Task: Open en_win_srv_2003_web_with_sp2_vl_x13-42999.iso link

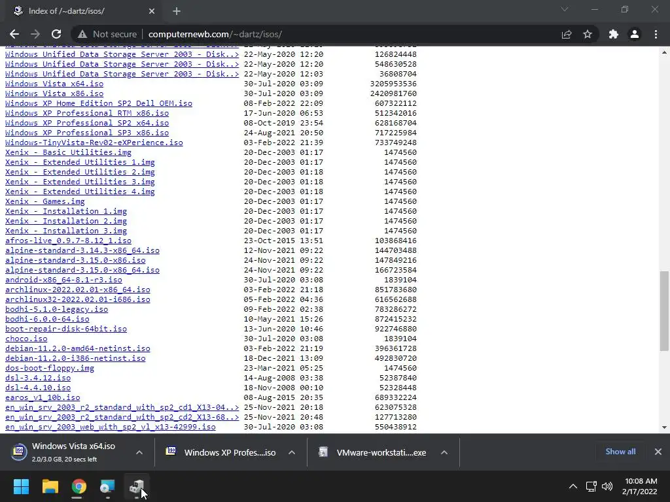Action: (x=110, y=427)
